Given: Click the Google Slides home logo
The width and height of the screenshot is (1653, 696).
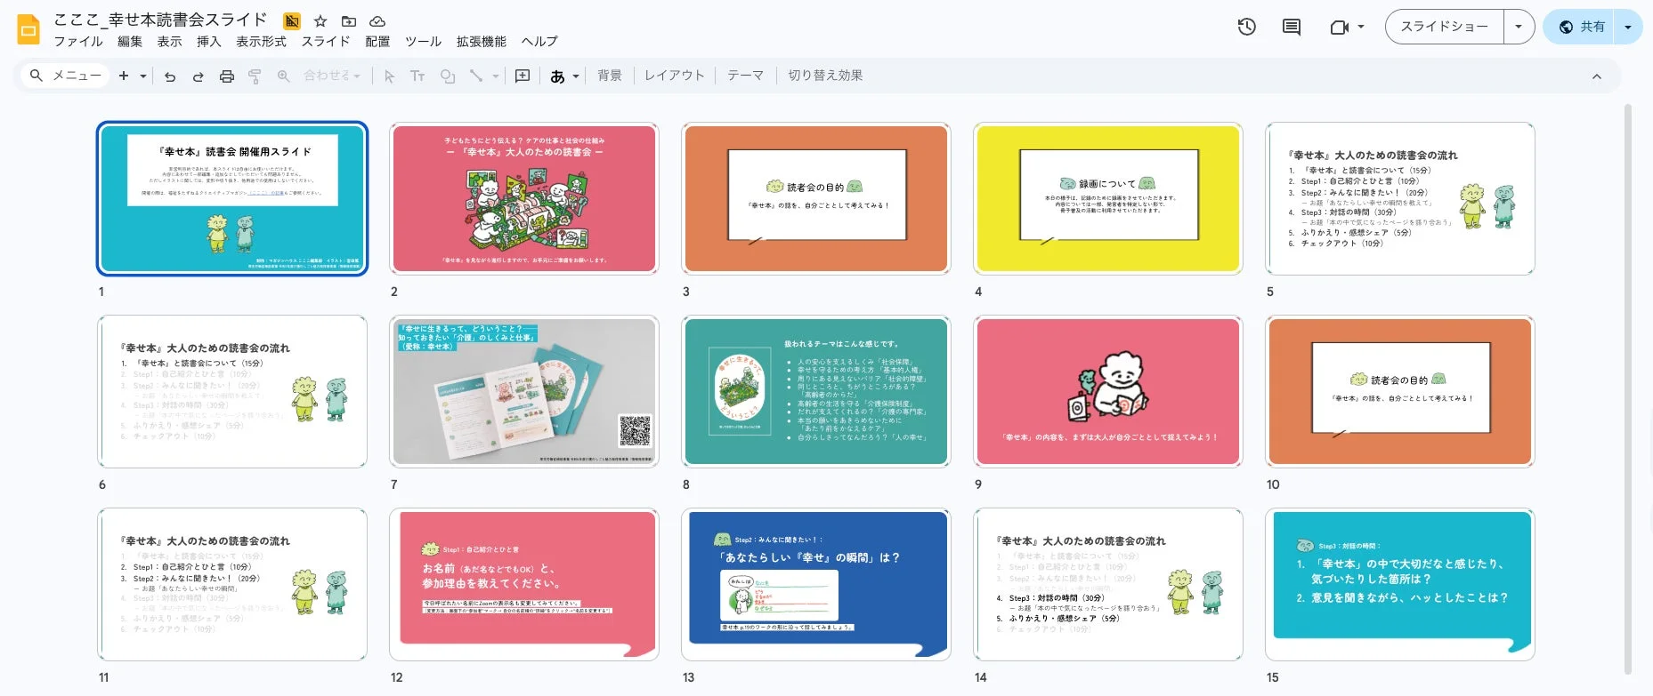Looking at the screenshot, I should (28, 29).
